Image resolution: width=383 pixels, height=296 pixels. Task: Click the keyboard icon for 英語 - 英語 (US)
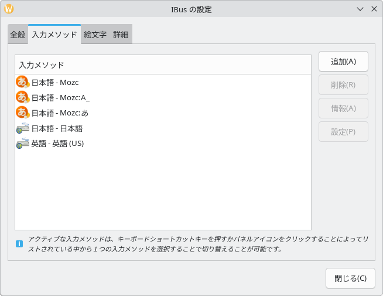tap(23, 143)
